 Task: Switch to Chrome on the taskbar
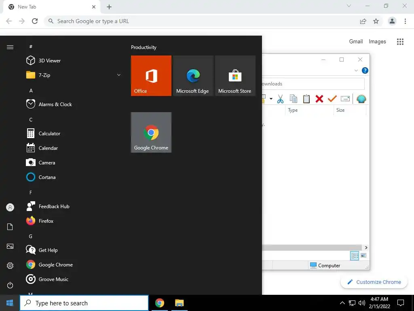click(159, 303)
